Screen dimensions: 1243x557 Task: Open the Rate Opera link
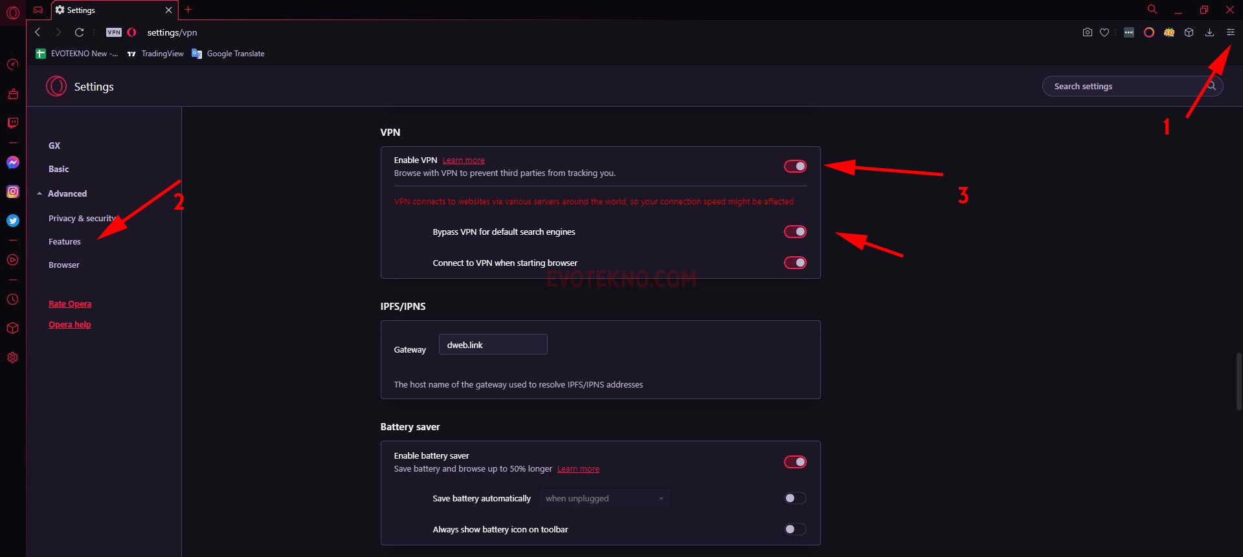70,303
